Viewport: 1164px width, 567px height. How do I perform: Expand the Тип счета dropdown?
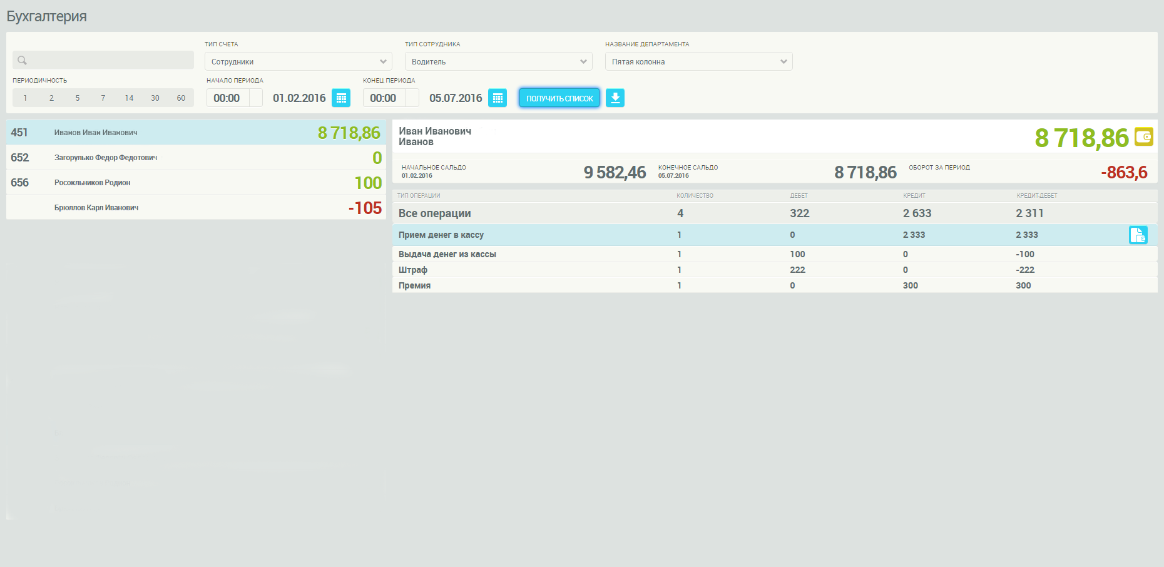pyautogui.click(x=298, y=62)
